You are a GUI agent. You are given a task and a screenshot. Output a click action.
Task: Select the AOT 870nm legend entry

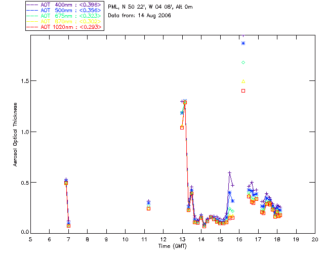pos(65,21)
